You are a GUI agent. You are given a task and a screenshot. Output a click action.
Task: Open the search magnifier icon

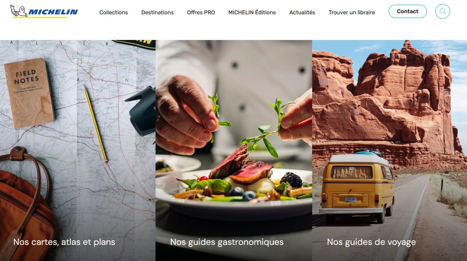tap(442, 11)
